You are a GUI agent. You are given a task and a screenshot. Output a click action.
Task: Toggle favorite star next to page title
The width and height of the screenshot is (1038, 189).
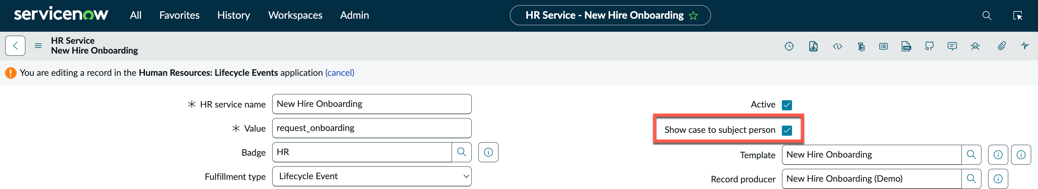693,15
